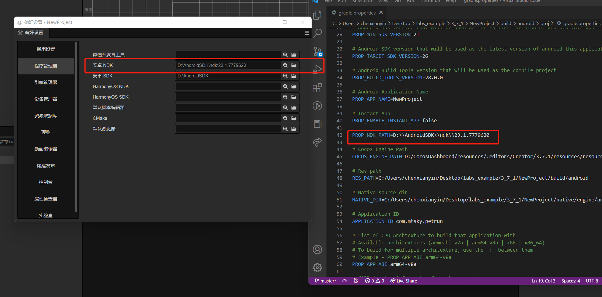Viewport: 602px width, 297px height.
Task: Select 动画编辑器 in preferences sidebar
Action: click(x=46, y=149)
